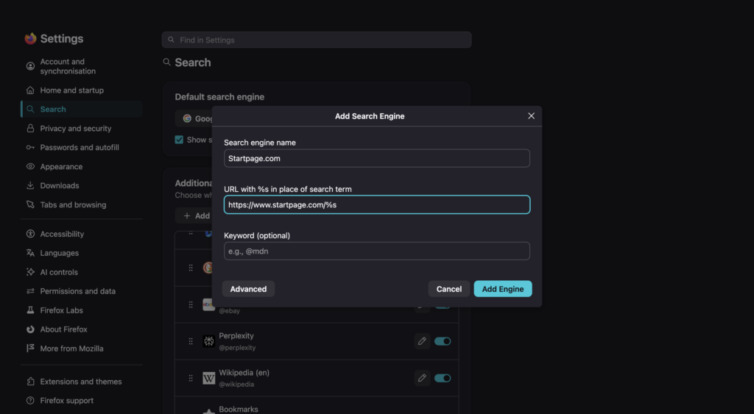The image size is (754, 414).
Task: Open AI controls settings
Action: 81,272
